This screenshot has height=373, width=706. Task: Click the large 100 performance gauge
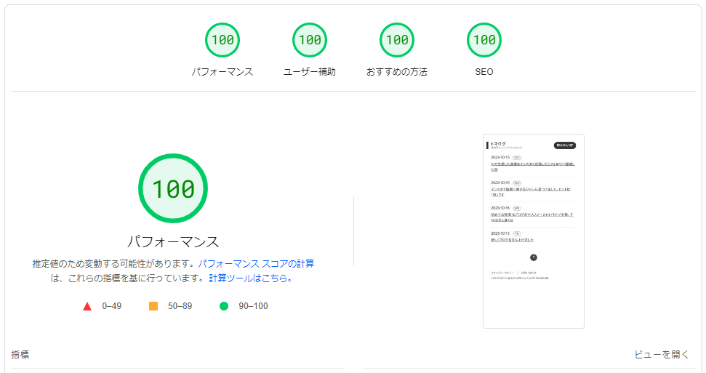tap(173, 188)
